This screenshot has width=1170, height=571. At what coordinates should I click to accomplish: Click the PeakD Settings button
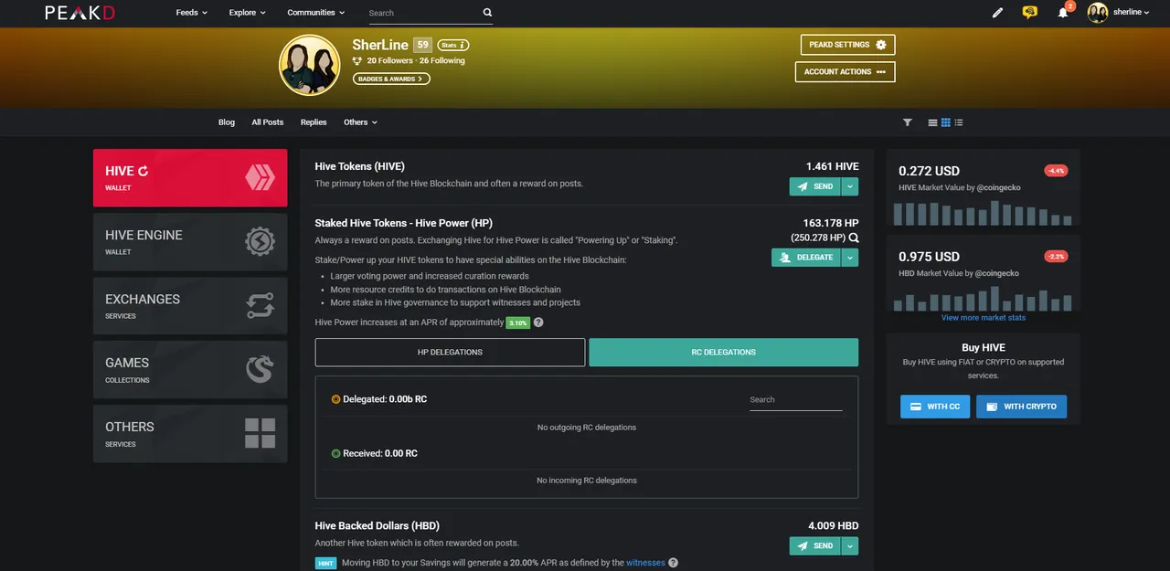click(x=847, y=45)
